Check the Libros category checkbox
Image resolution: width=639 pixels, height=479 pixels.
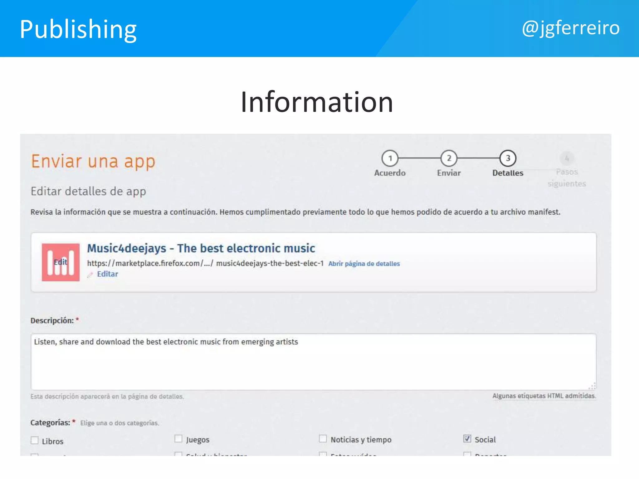35,440
